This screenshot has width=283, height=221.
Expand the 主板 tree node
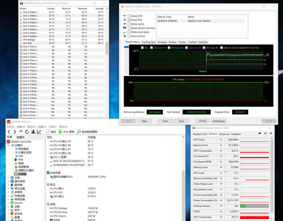pos(8,178)
